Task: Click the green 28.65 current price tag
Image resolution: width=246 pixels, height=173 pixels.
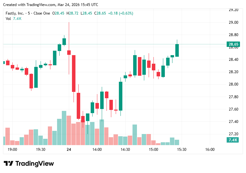Action: point(233,44)
